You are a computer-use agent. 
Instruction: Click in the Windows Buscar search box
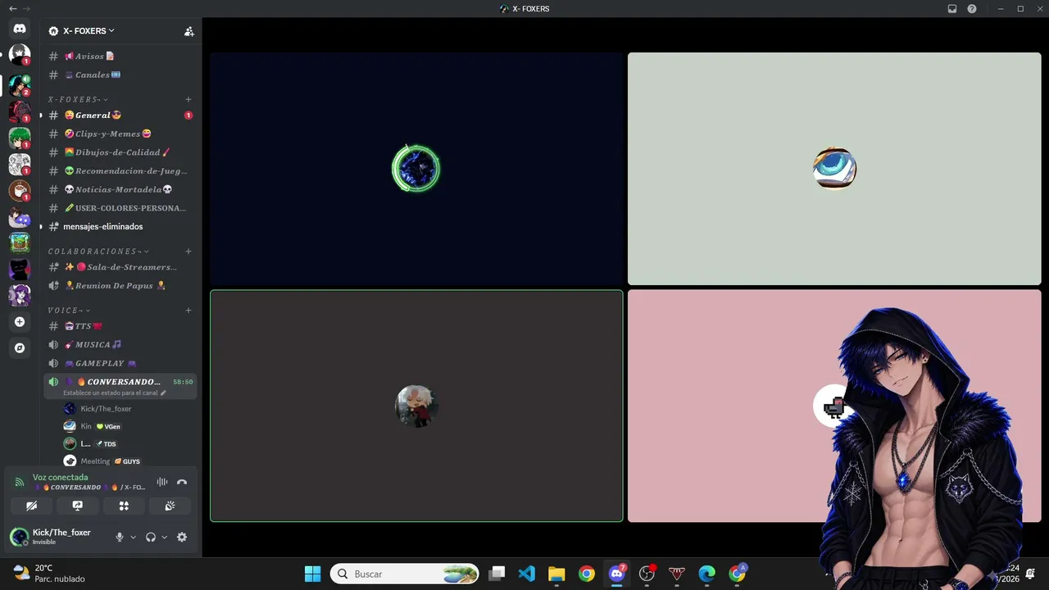[x=405, y=574]
